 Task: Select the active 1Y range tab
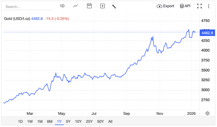tap(59, 121)
